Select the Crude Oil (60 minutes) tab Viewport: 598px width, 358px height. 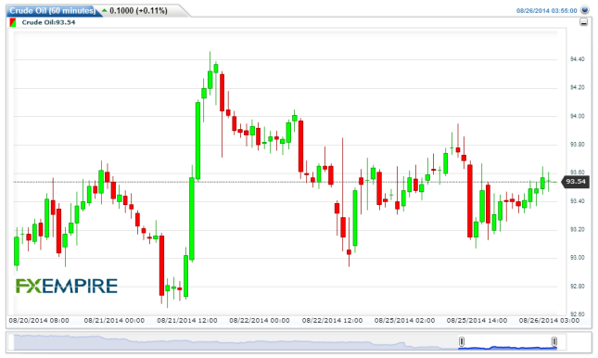(53, 11)
